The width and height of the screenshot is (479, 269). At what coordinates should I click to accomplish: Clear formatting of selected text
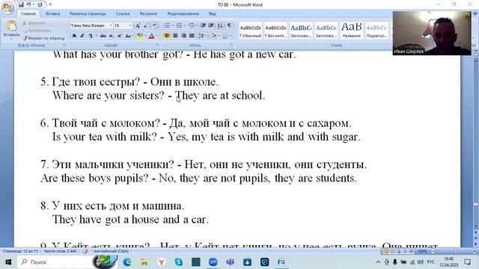[155, 25]
